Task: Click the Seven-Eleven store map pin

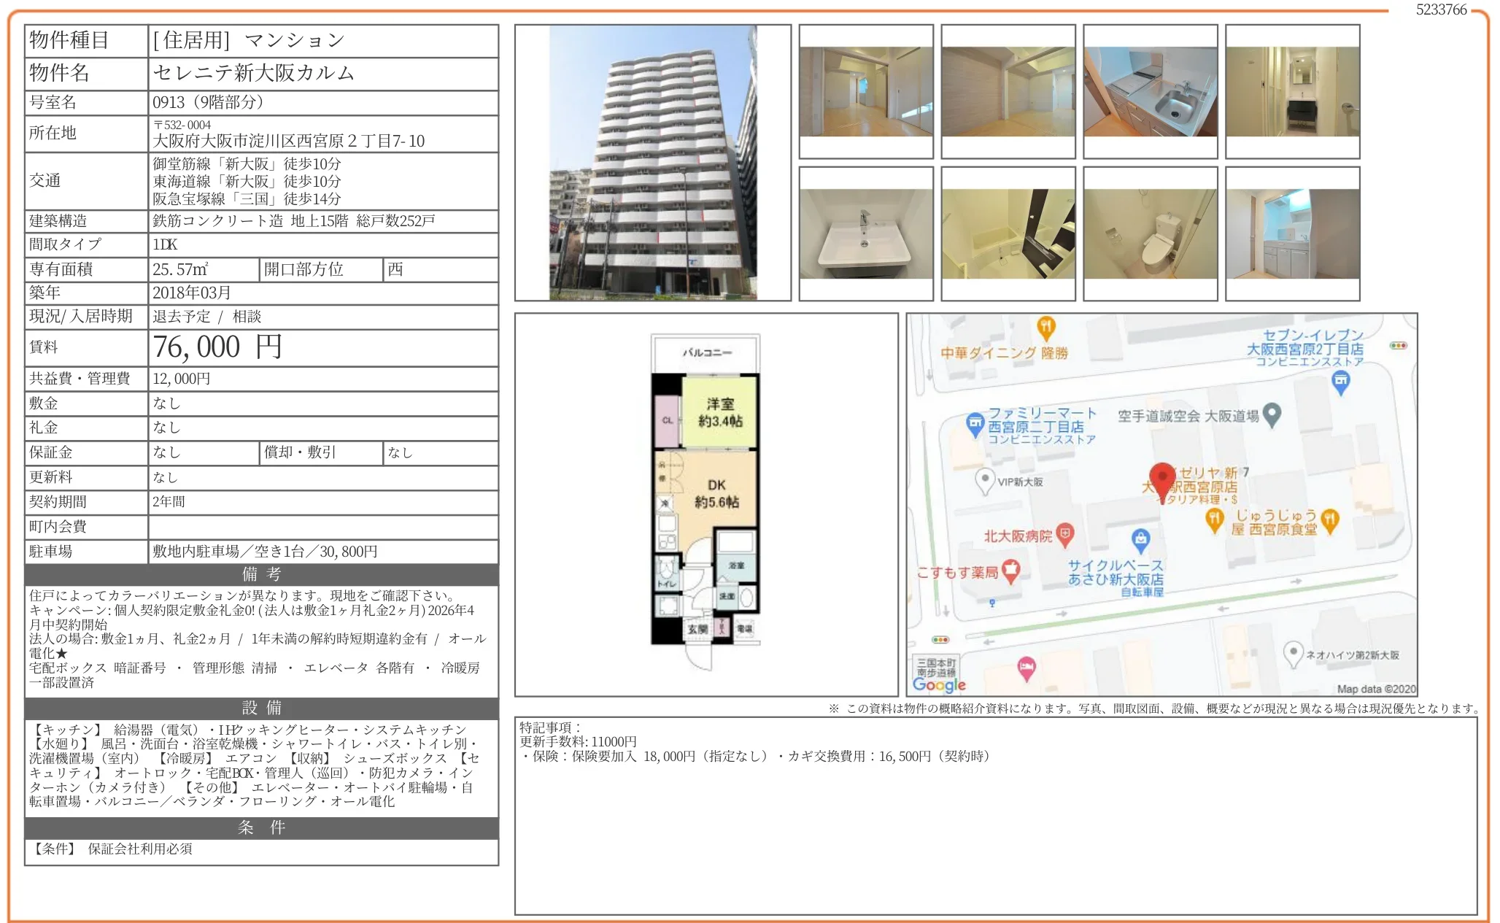Action: [1340, 381]
